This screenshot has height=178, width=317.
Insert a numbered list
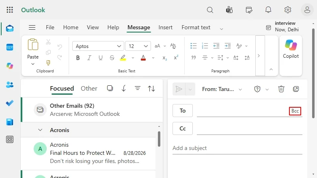tap(205, 46)
